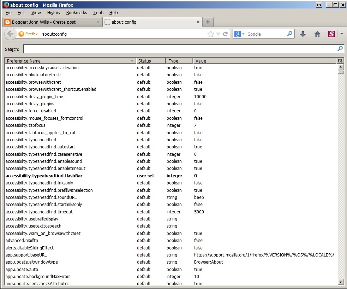Screen dimensions: 347x289
Task: Open the Bookmarks menu
Action: (x=76, y=12)
